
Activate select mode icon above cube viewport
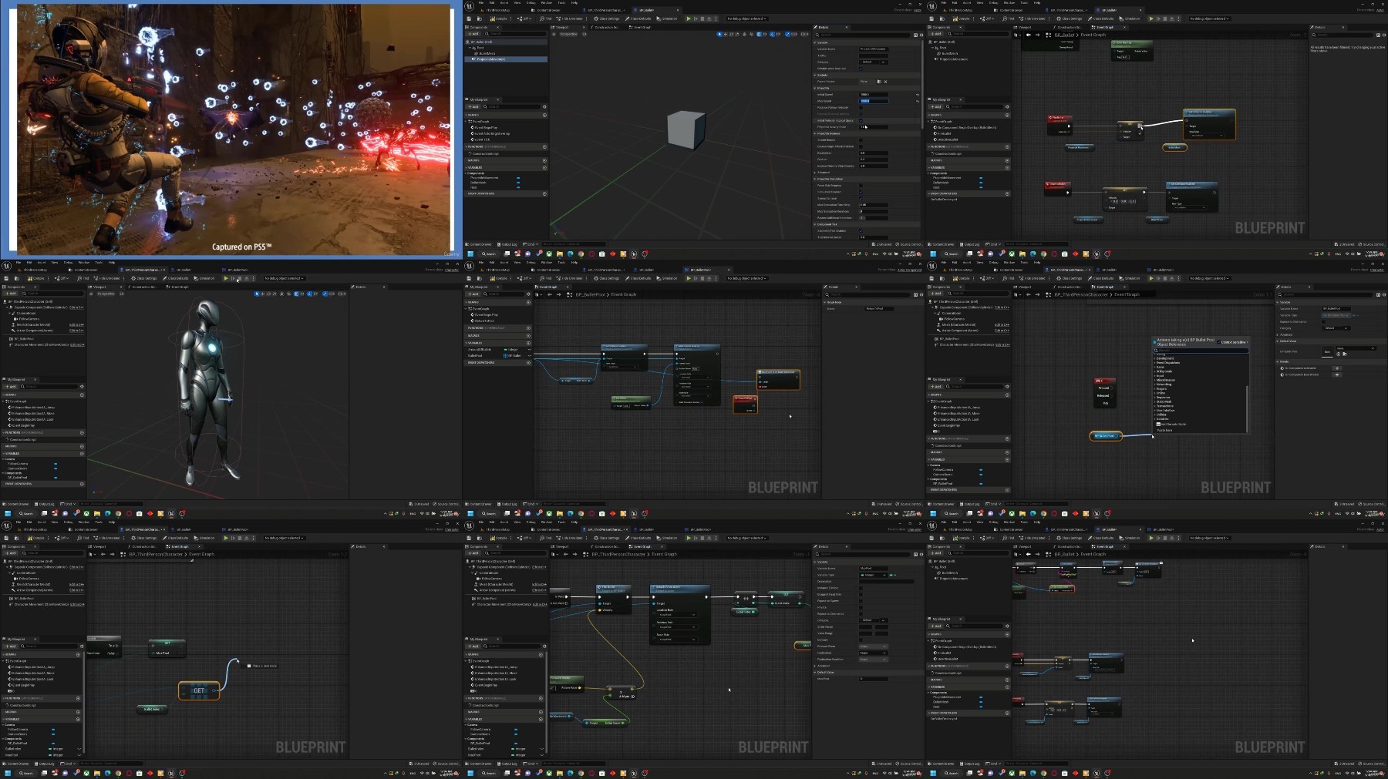pos(719,34)
